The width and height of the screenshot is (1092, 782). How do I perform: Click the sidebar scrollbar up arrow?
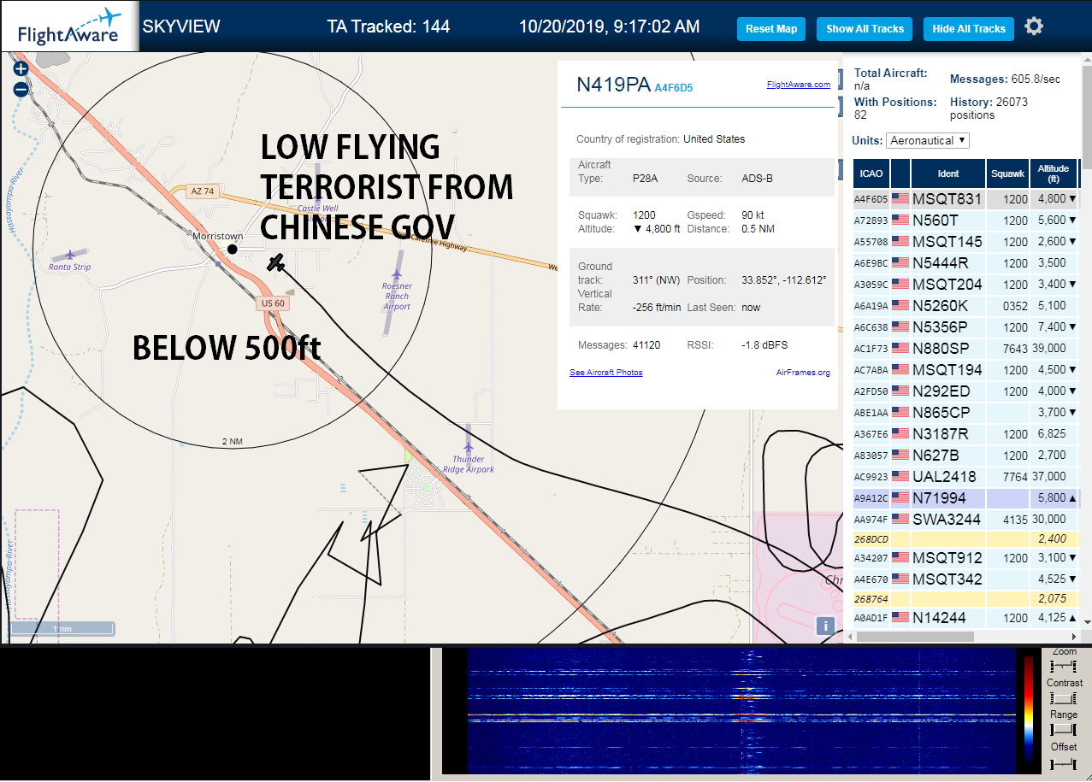coord(1088,61)
